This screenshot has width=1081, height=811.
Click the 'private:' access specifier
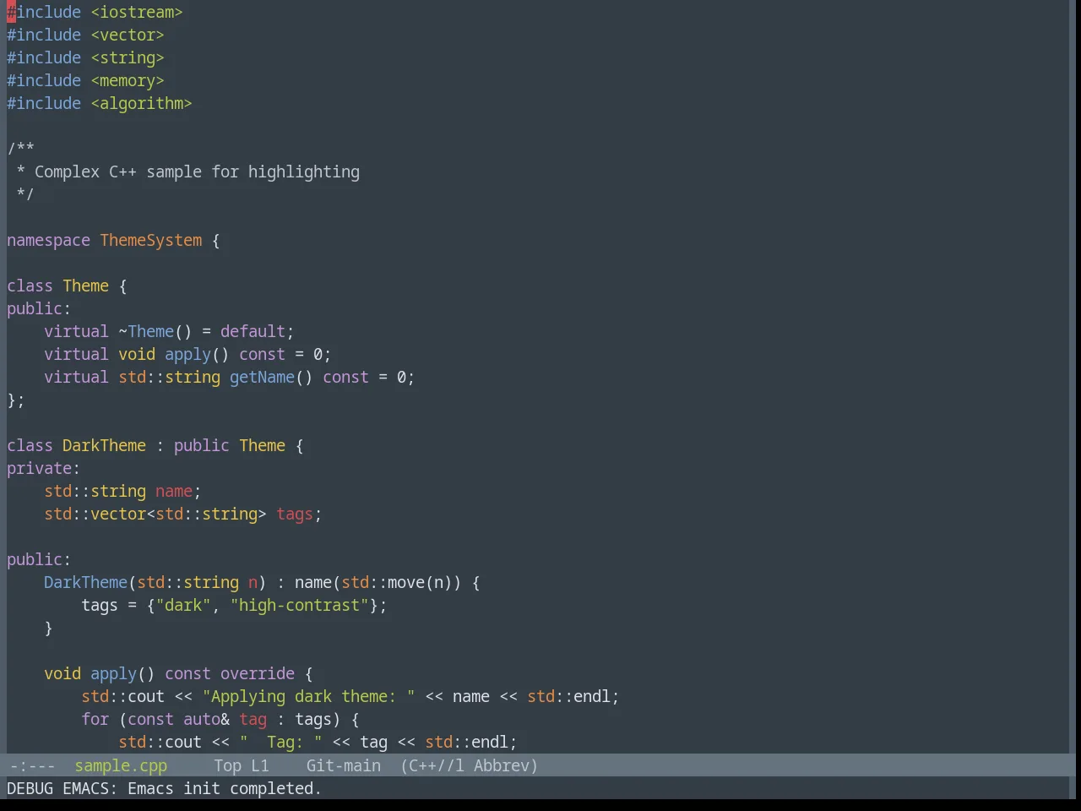tap(43, 468)
